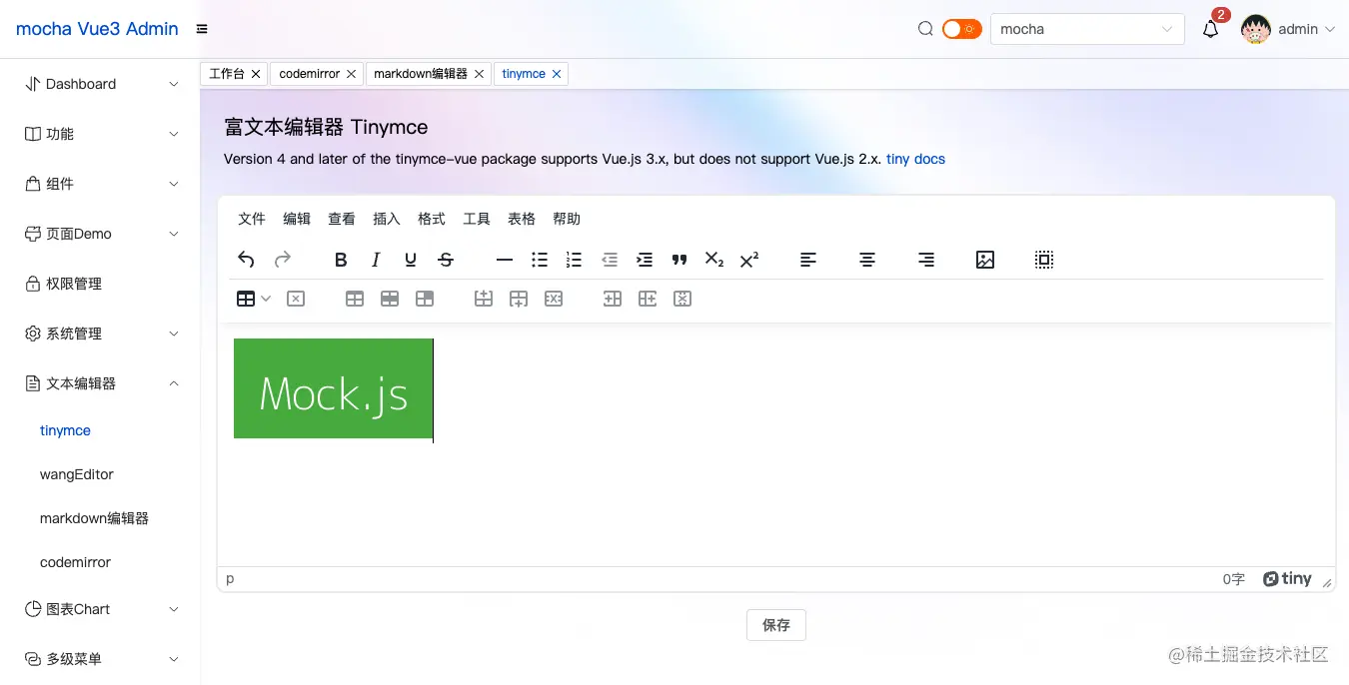This screenshot has height=685, width=1349.
Task: Select the Mock.js image in editor
Action: click(333, 388)
